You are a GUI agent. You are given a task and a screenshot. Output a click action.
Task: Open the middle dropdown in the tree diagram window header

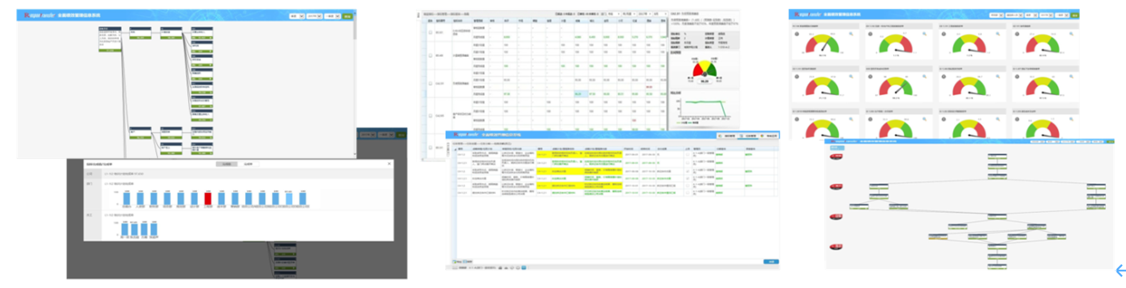click(314, 16)
